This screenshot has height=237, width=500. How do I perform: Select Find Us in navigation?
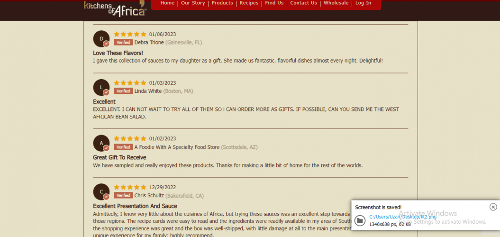pyautogui.click(x=274, y=3)
